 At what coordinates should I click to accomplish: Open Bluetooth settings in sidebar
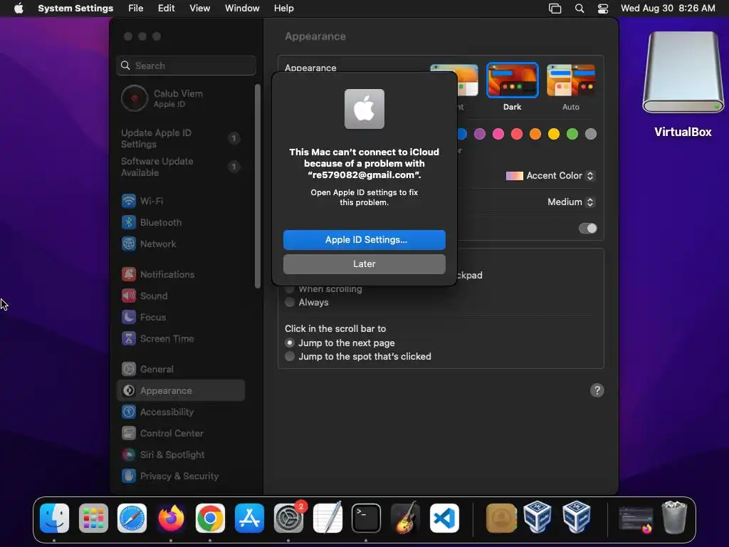coord(181,222)
